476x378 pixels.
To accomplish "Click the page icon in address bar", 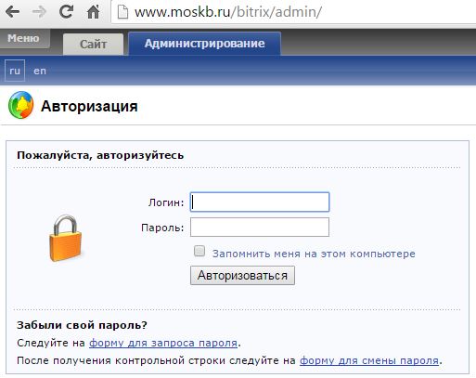I will (122, 12).
